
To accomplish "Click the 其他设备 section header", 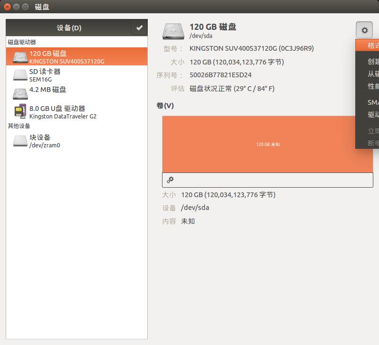I will point(19,126).
